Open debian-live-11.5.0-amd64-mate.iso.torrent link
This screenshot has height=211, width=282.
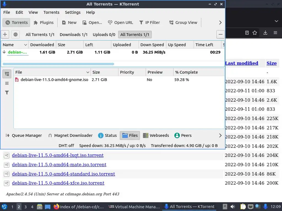click(x=59, y=165)
